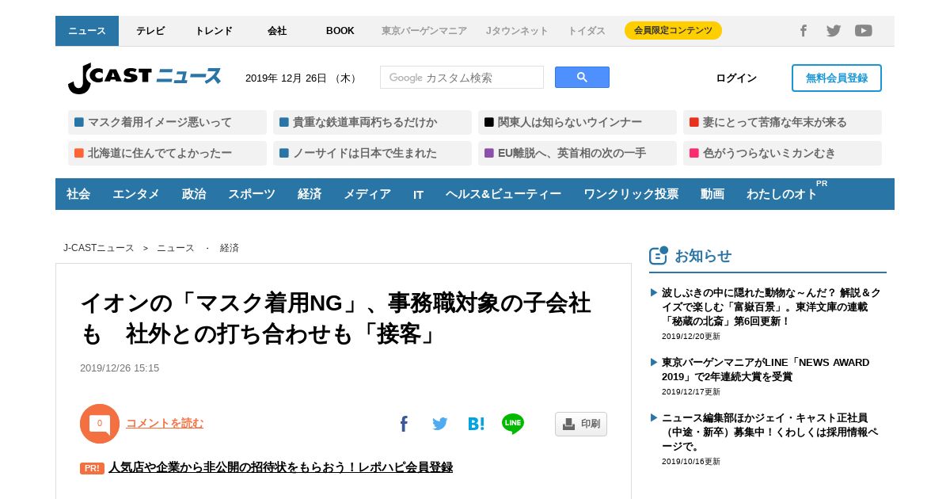Open レポハピ会員登録 PR link
This screenshot has width=950, height=499.
click(280, 467)
